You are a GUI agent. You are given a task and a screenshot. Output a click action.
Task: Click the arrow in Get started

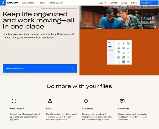156,3
